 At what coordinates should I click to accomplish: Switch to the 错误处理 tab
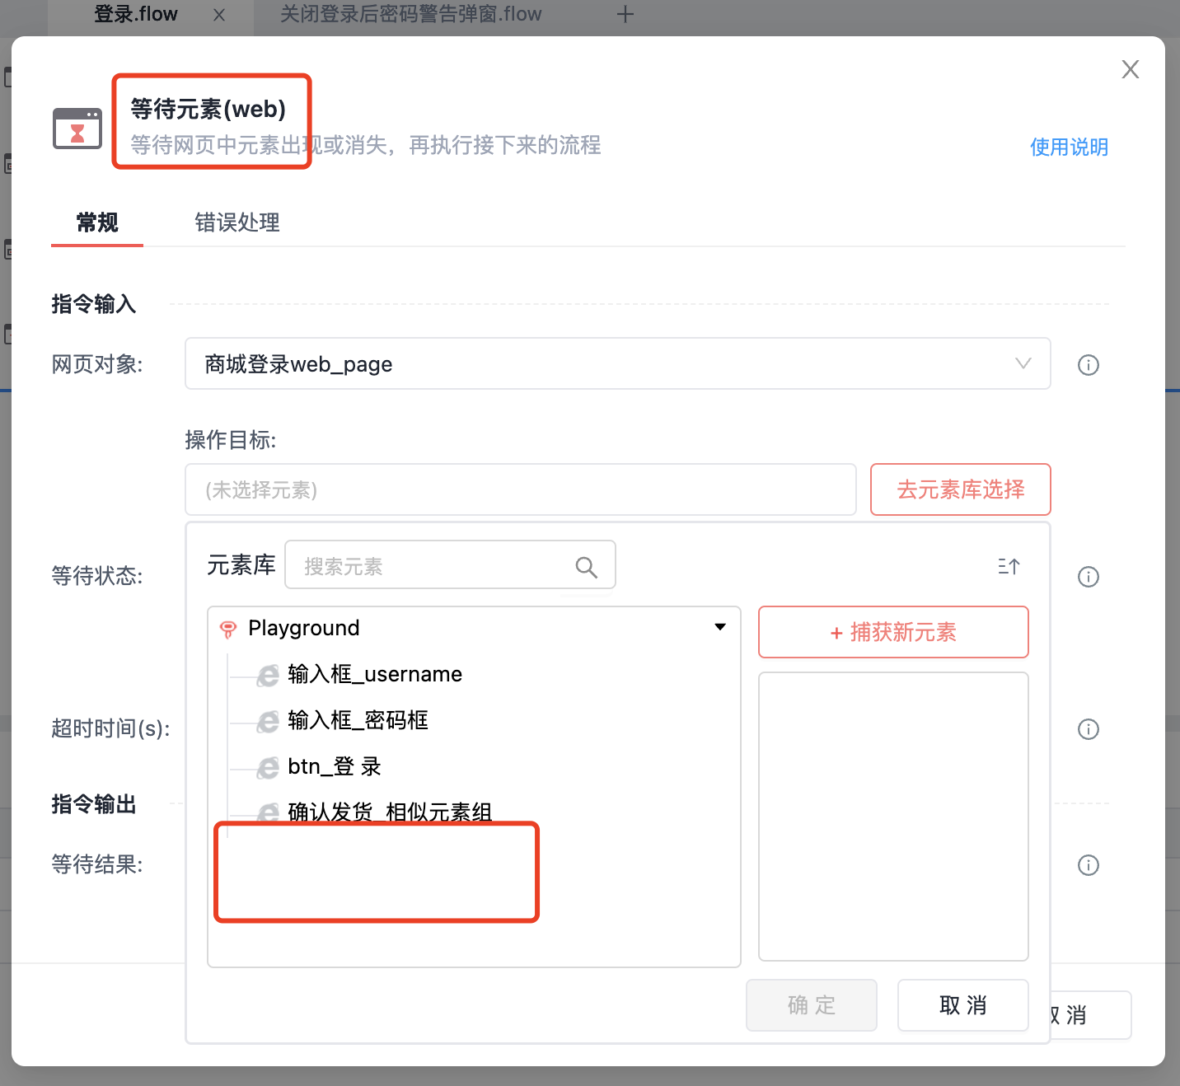click(237, 222)
